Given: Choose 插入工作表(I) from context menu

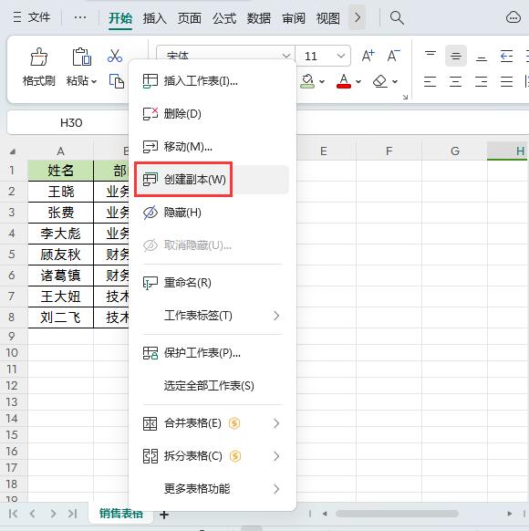Looking at the screenshot, I should tap(212, 81).
